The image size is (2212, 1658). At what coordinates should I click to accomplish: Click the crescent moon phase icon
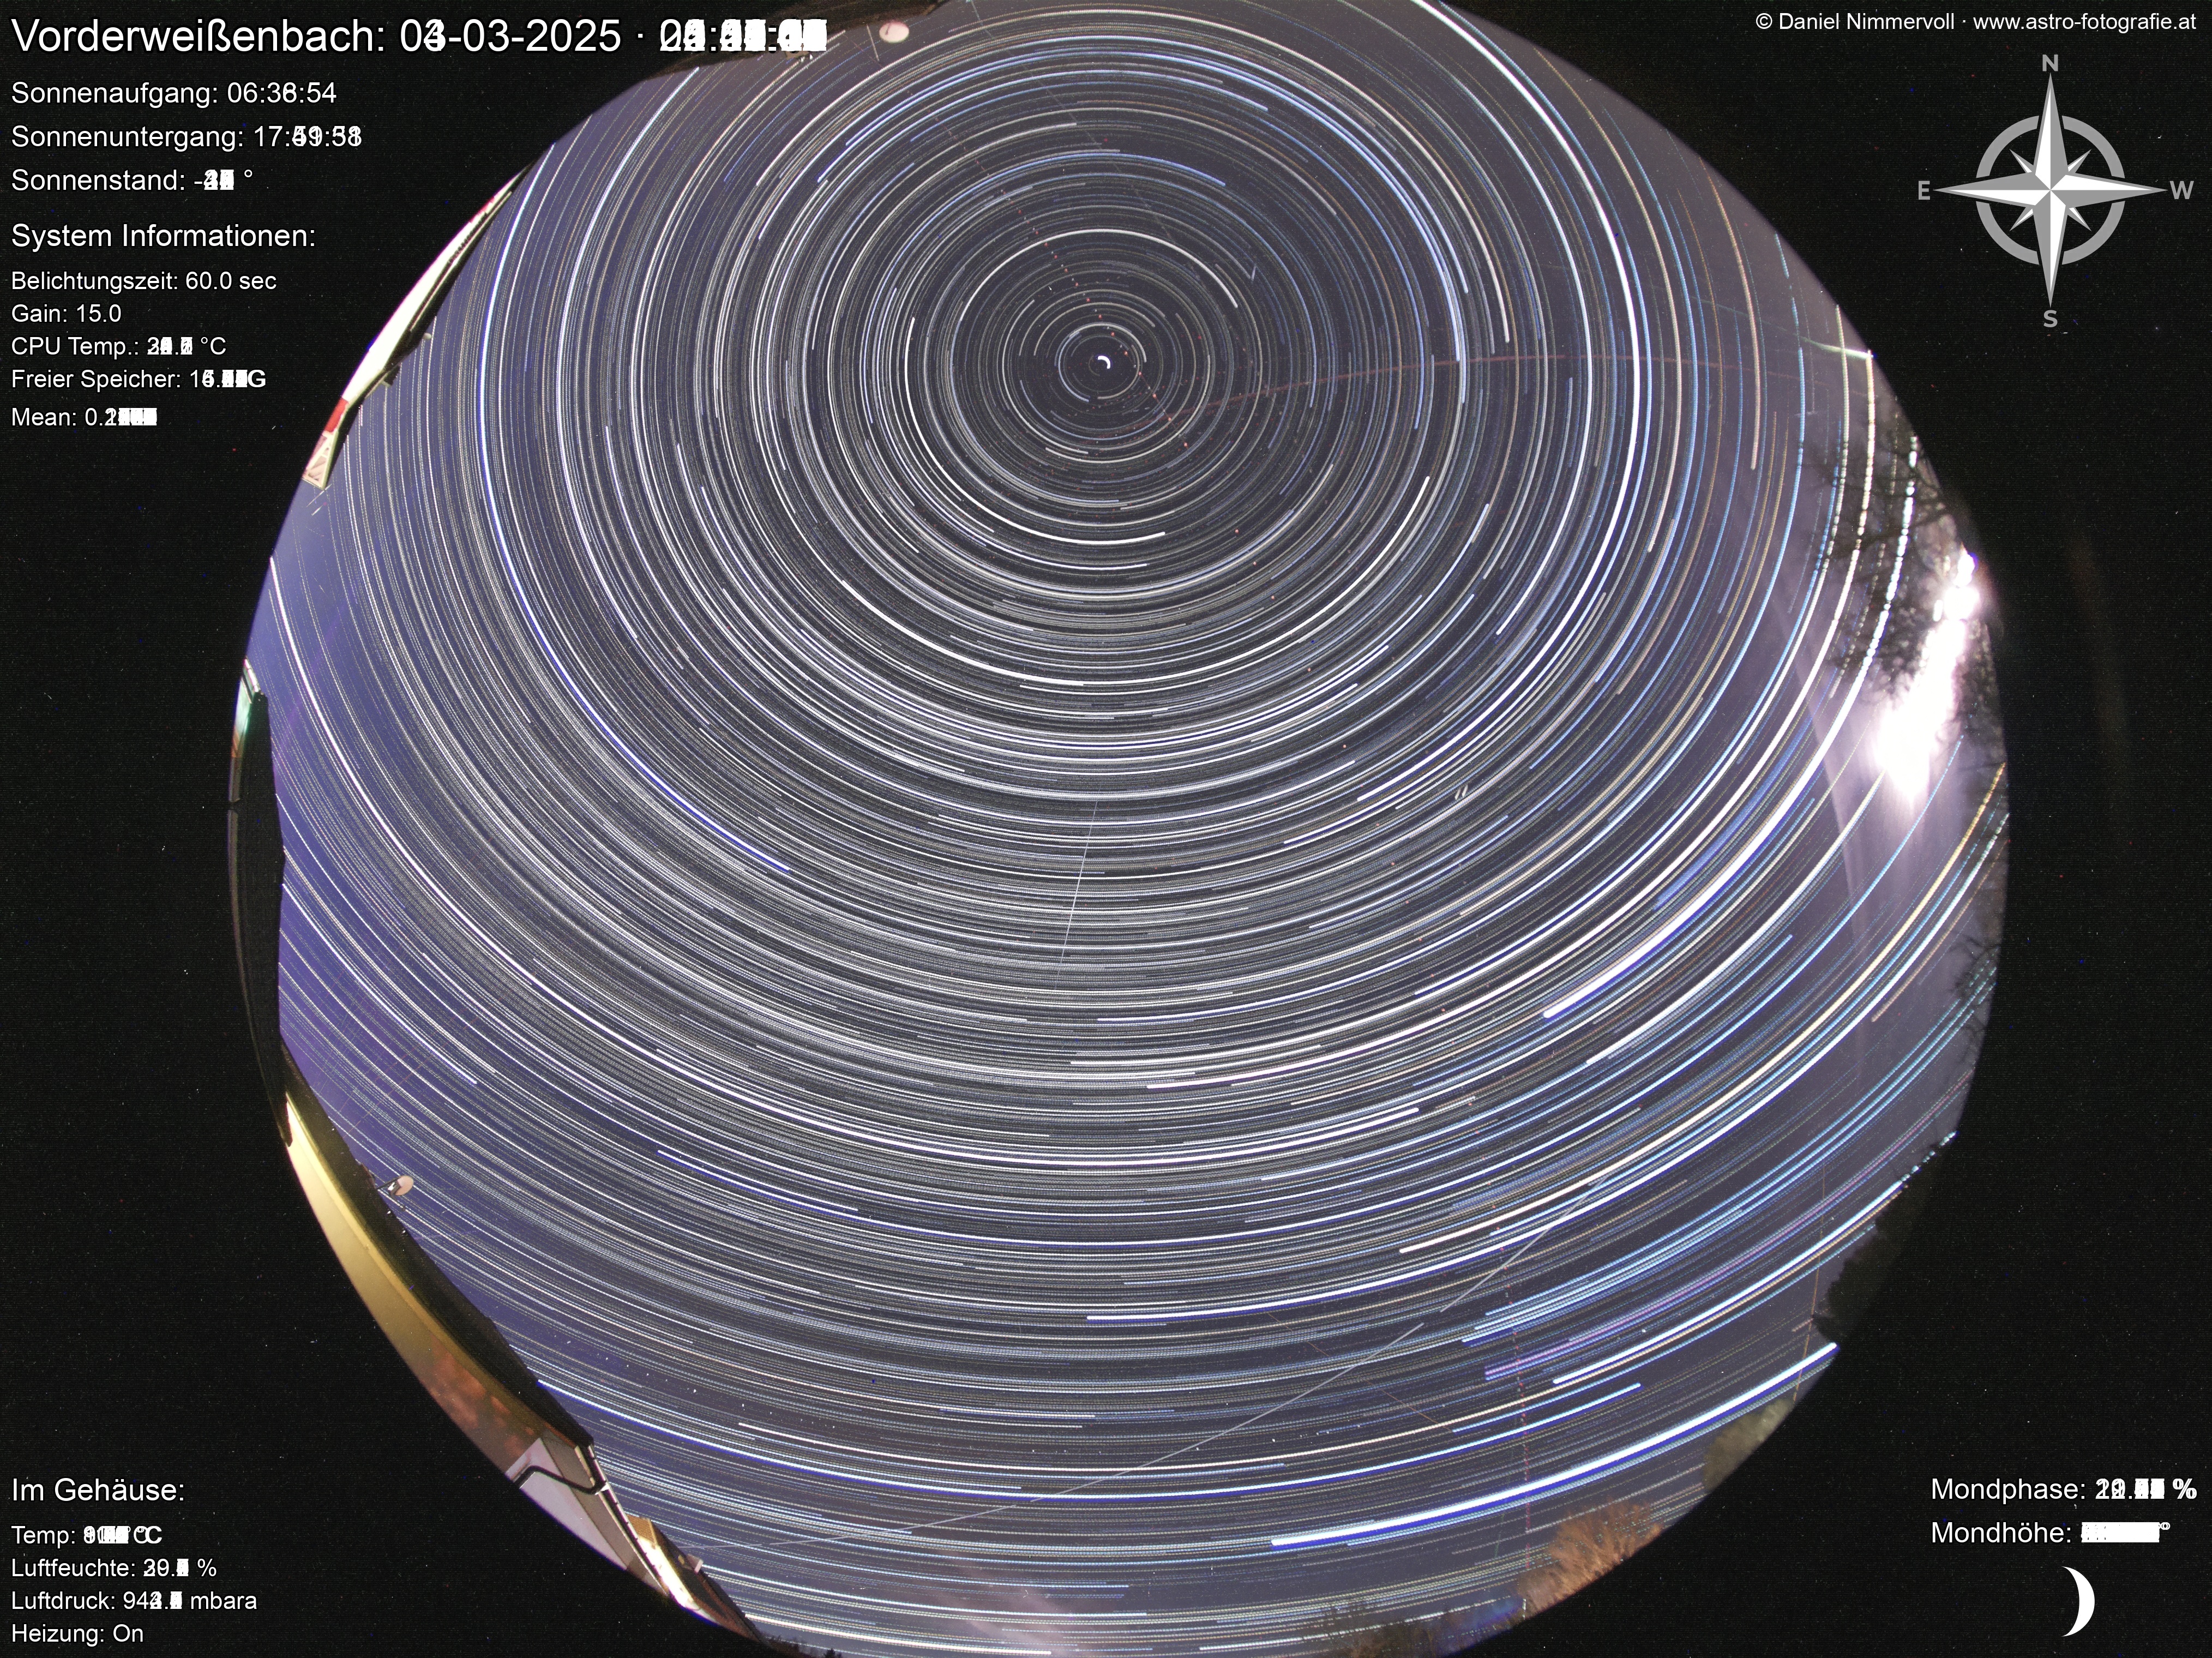pos(2079,1601)
